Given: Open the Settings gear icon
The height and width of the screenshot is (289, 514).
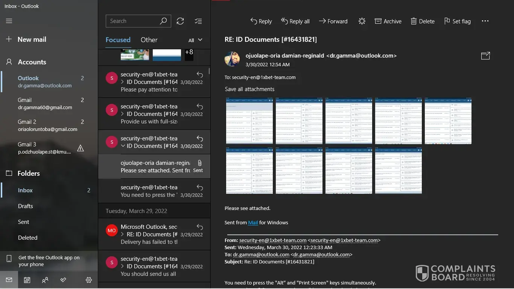Looking at the screenshot, I should [89, 280].
